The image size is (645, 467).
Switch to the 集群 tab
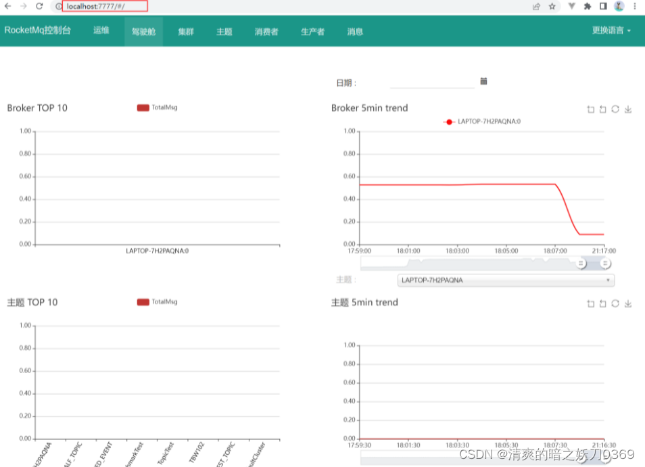(x=185, y=31)
